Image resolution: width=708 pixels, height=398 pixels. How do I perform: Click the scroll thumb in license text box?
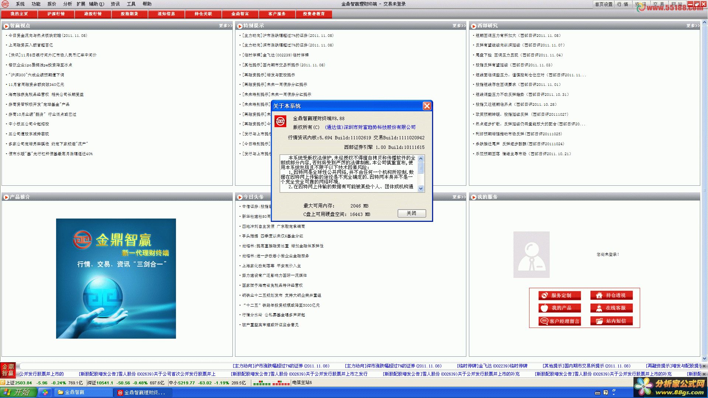coord(421,168)
